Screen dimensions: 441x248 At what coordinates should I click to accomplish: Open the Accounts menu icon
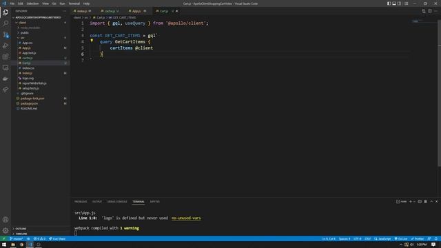click(x=6, y=220)
